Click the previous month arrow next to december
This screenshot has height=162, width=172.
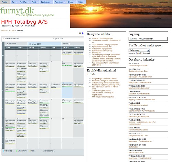(8, 44)
